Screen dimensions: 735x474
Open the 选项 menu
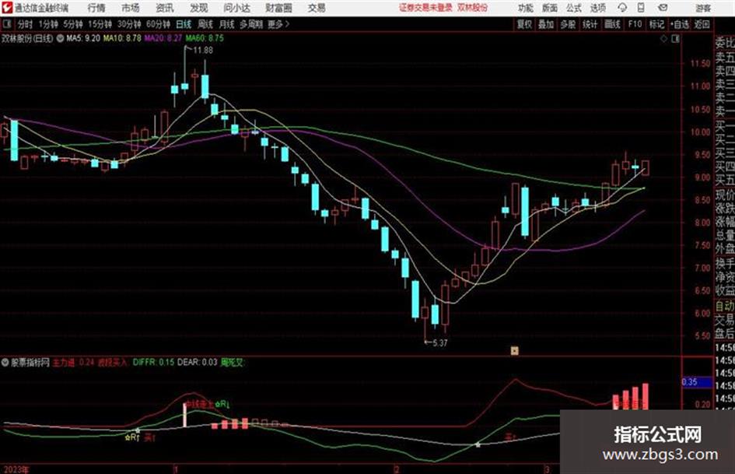597,8
